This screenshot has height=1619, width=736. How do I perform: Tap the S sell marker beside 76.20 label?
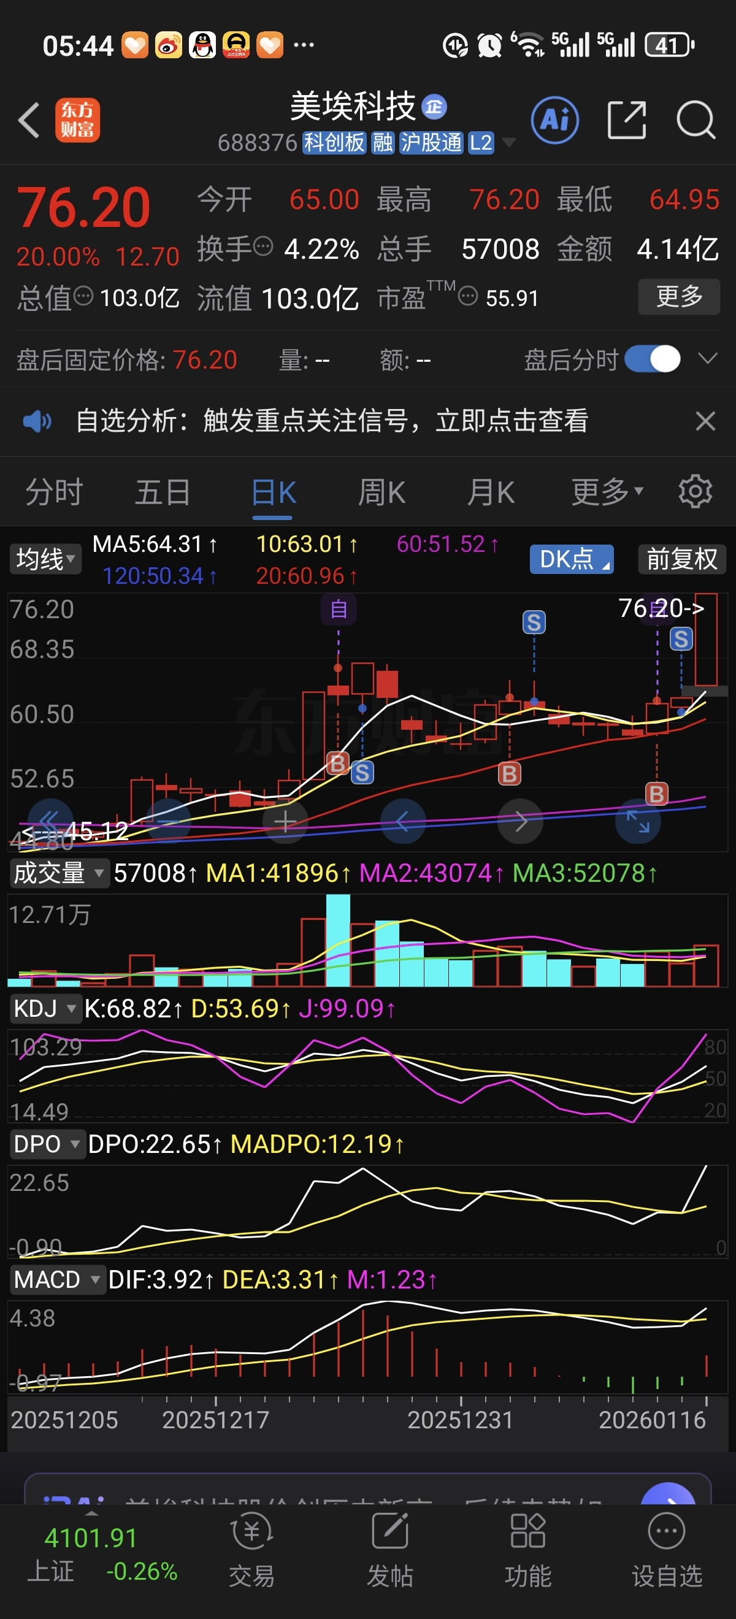click(x=681, y=639)
